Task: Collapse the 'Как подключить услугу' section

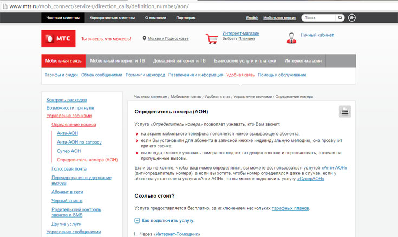Action: pyautogui.click(x=138, y=221)
